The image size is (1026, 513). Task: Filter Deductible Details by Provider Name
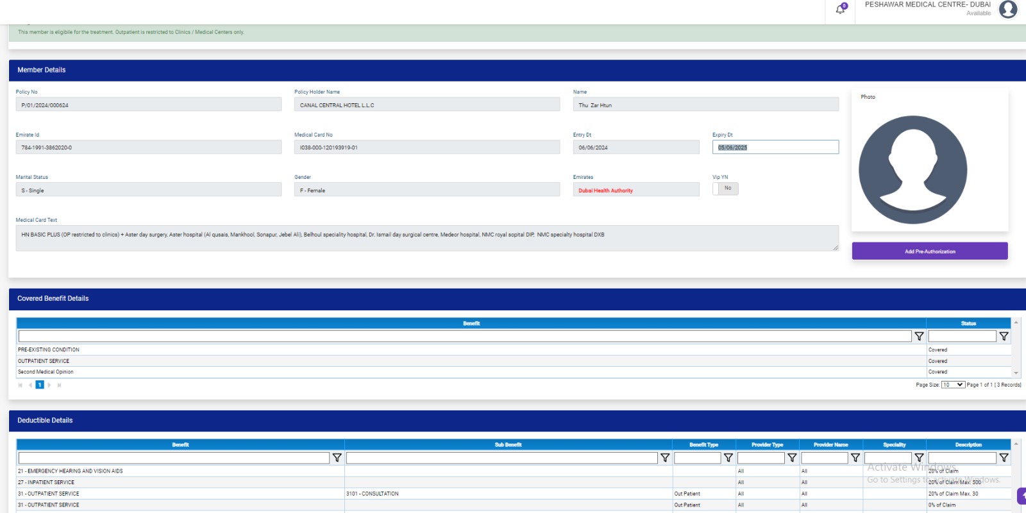point(855,458)
